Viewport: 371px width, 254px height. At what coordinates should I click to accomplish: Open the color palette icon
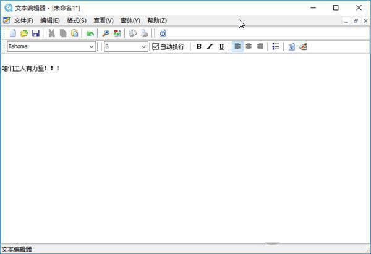coord(303,47)
